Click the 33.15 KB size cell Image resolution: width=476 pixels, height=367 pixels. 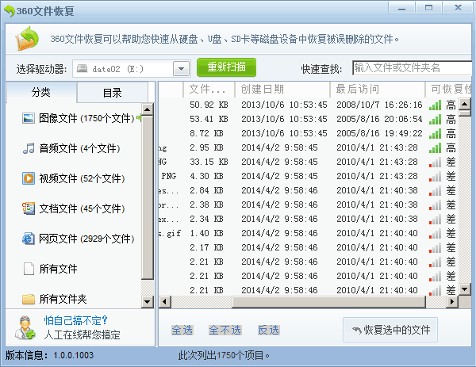(x=209, y=162)
